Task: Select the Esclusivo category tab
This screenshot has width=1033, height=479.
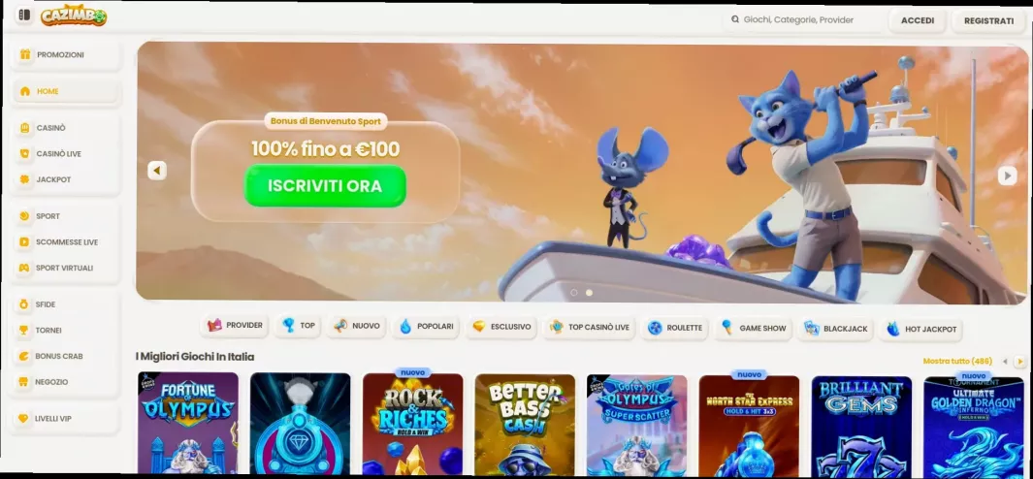Action: click(501, 326)
